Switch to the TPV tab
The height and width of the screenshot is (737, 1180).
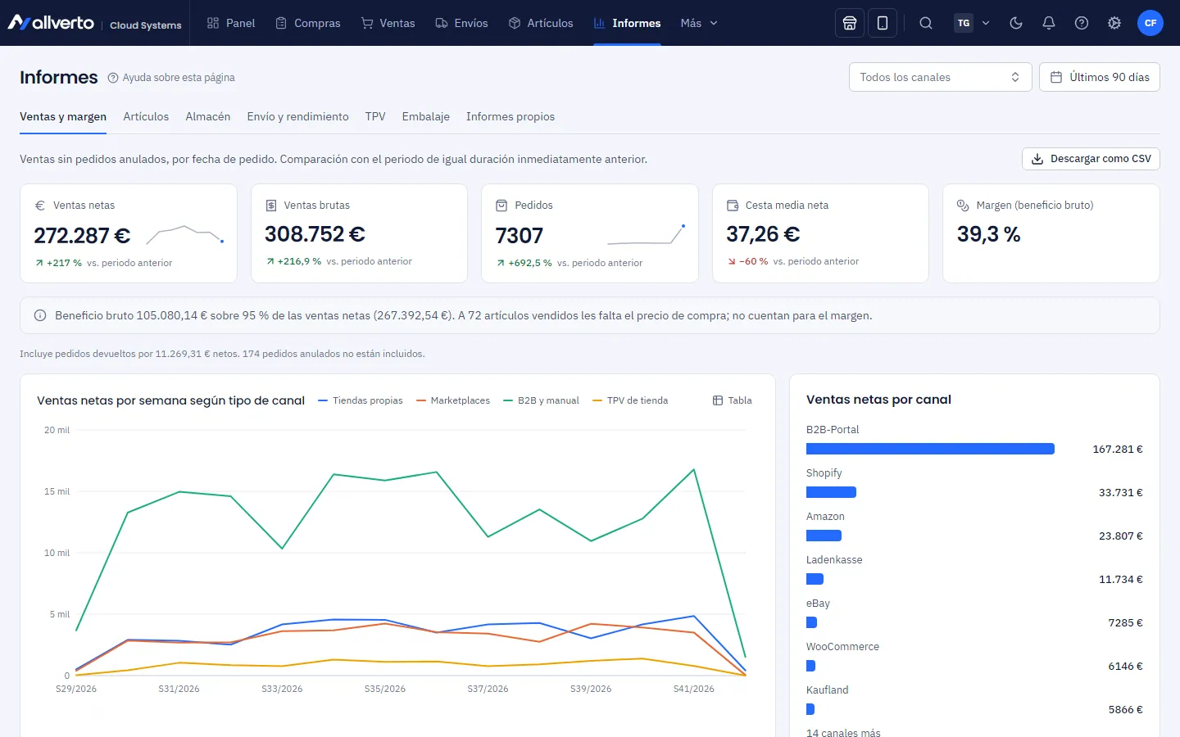click(375, 117)
